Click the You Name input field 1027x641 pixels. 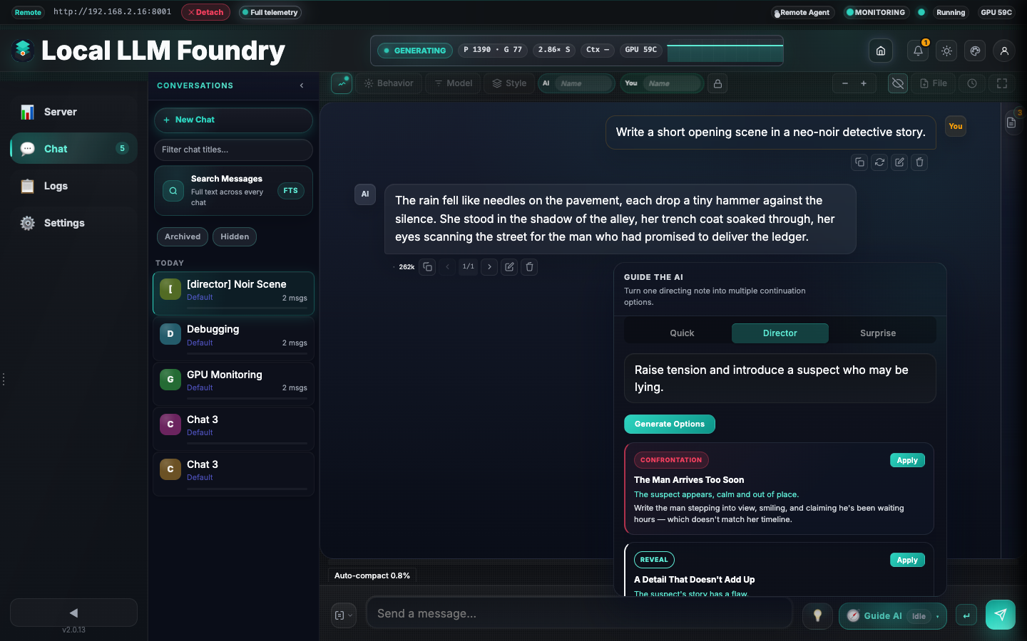[x=672, y=83]
